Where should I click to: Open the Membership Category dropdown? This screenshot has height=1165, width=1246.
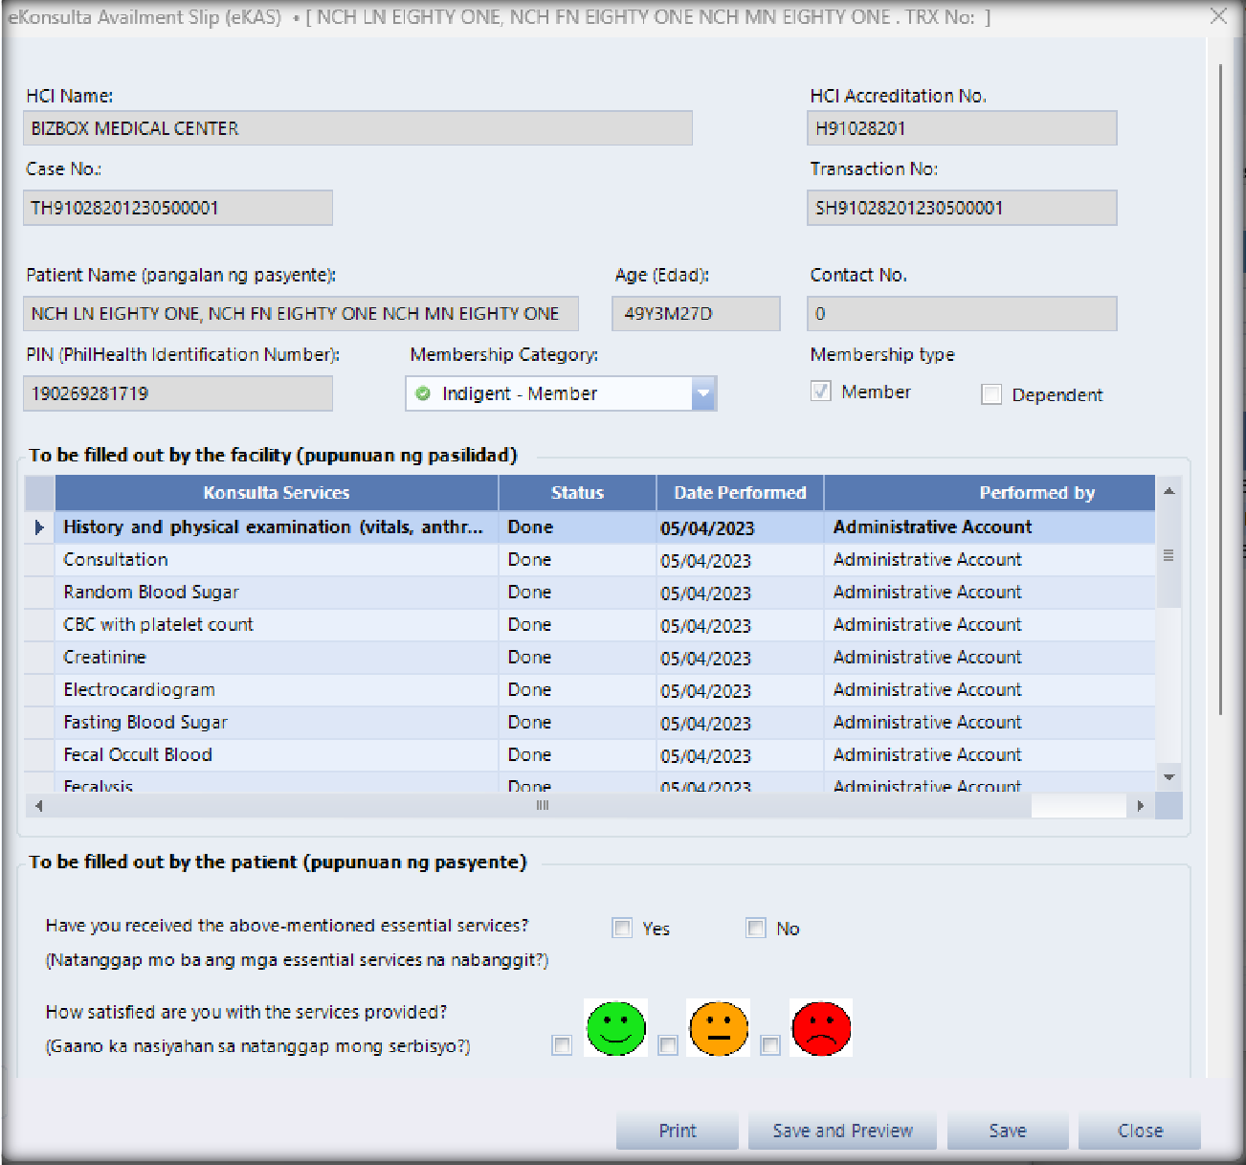tap(703, 393)
